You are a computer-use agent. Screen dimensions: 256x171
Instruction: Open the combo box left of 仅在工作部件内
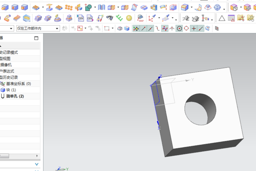point(6,29)
